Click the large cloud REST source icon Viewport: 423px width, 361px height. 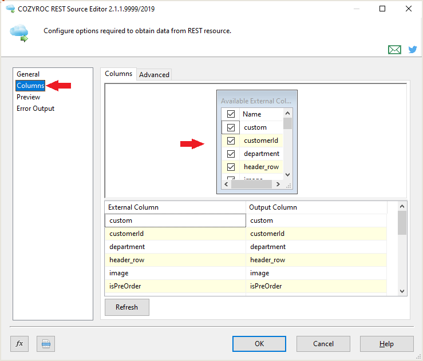19,33
